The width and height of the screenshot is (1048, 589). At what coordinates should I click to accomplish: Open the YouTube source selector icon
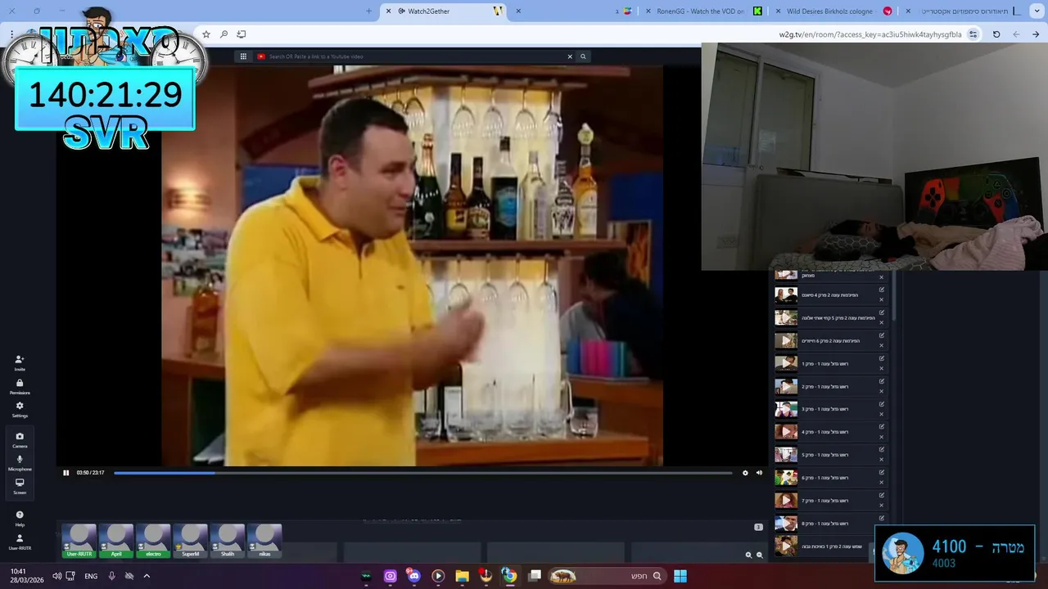(261, 56)
